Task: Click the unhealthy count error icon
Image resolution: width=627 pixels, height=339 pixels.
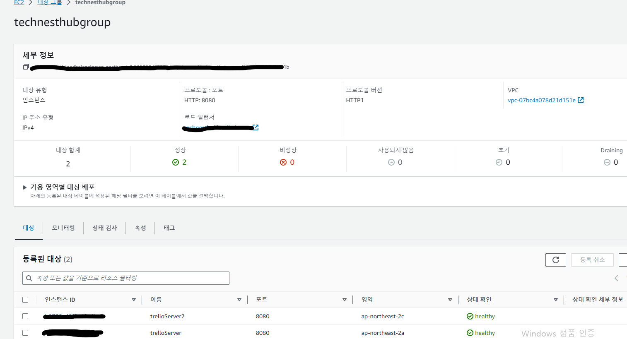Action: tap(283, 162)
